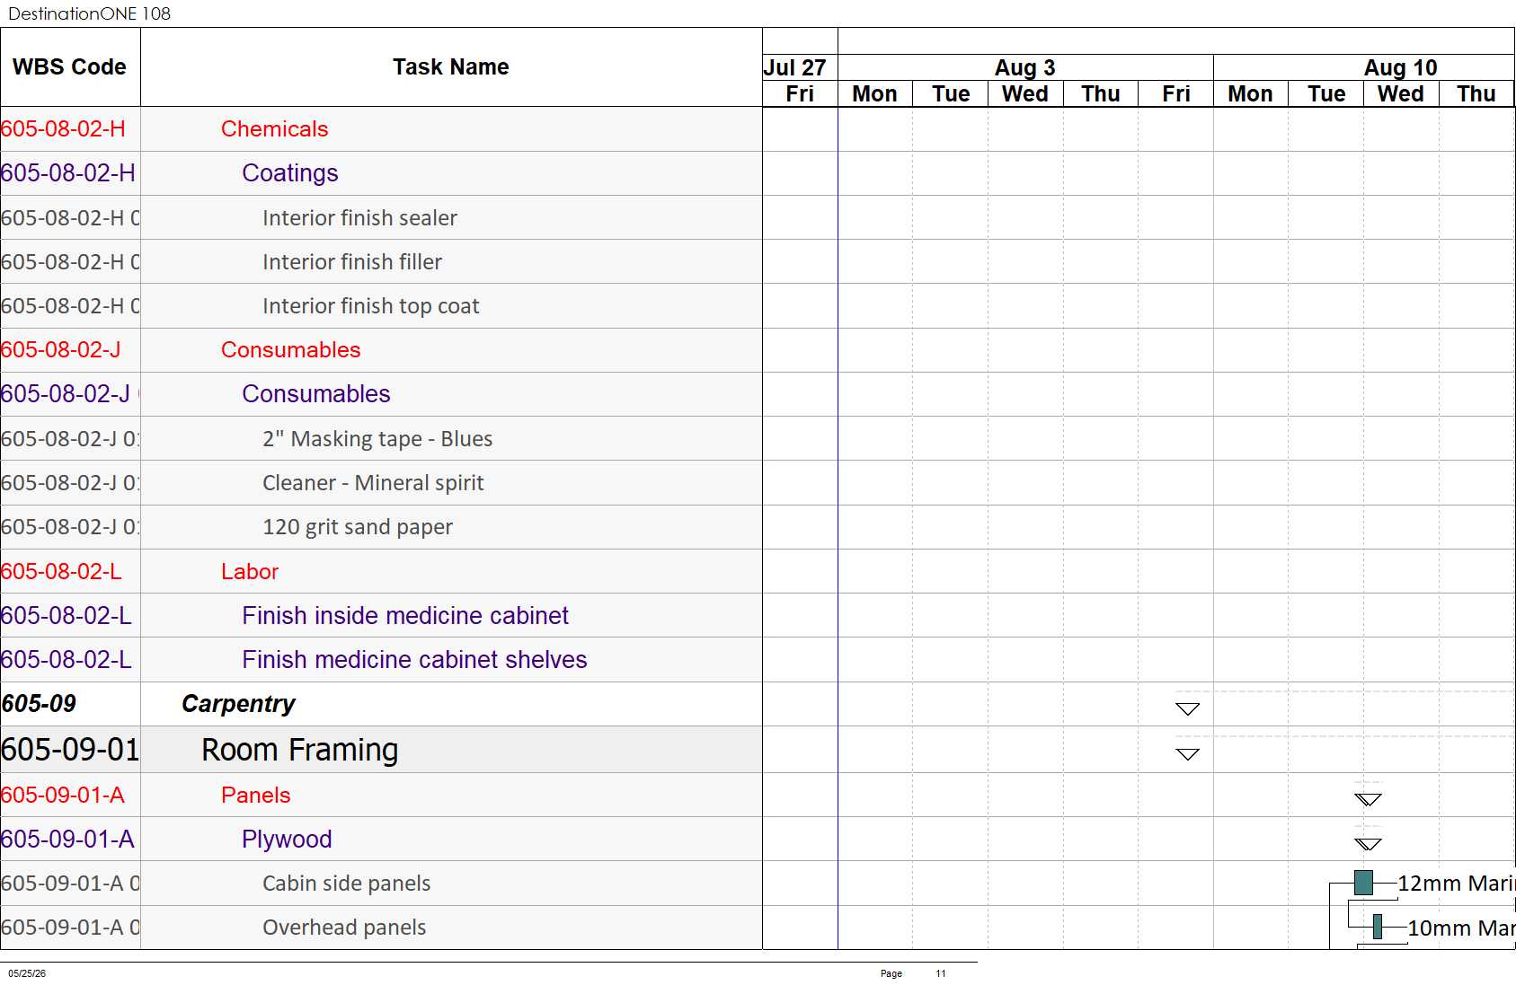Click the 10mm Marine bar label
Viewport: 1516px width, 985px height.
1461,928
